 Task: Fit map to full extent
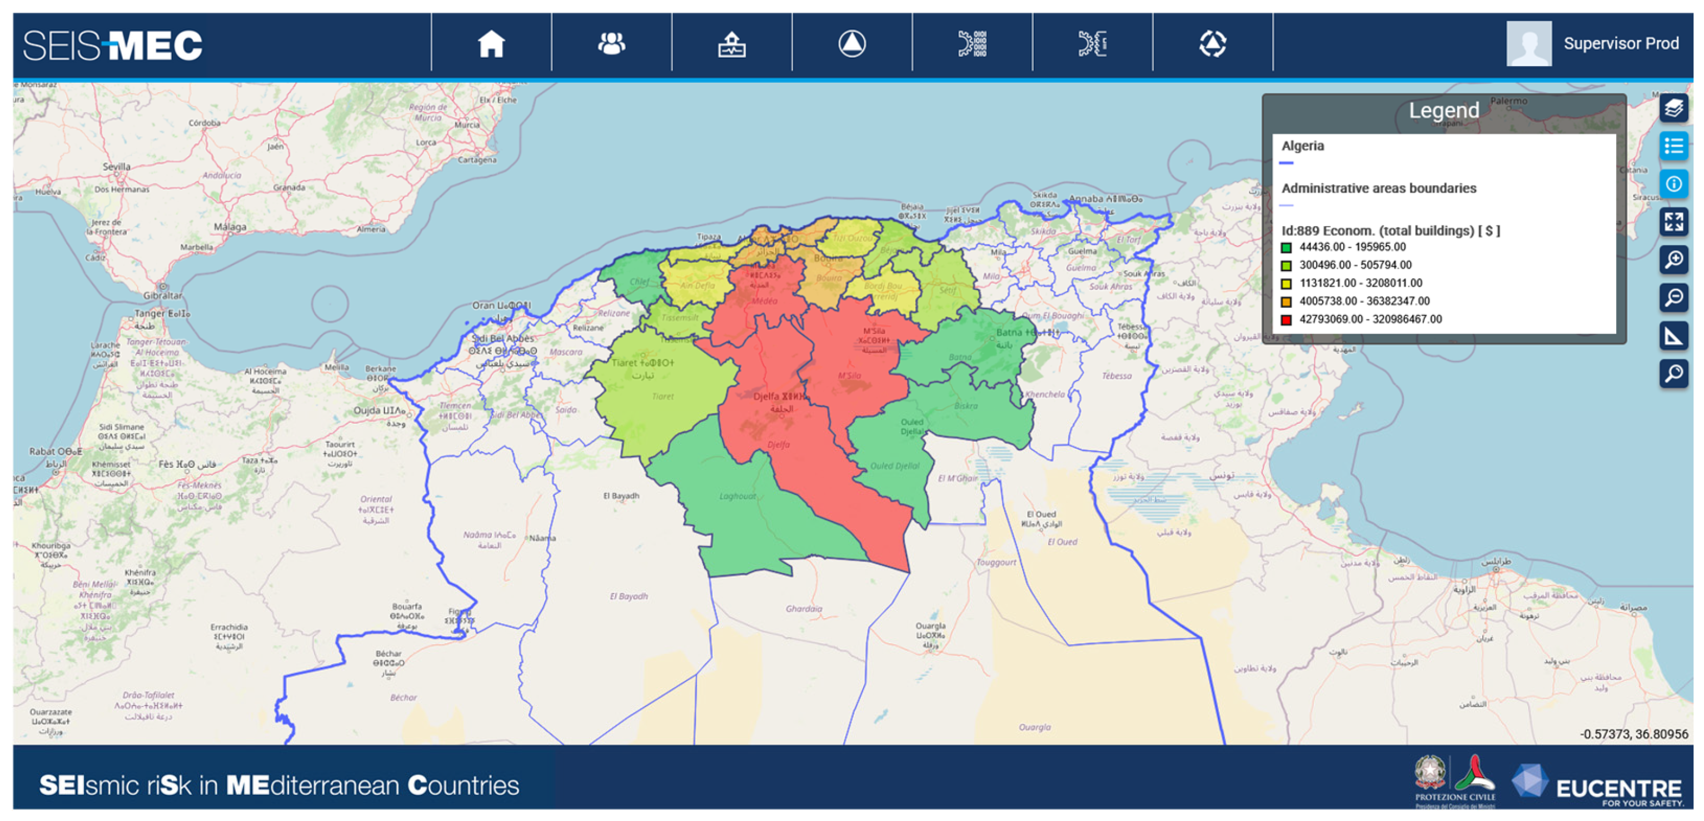click(1673, 222)
